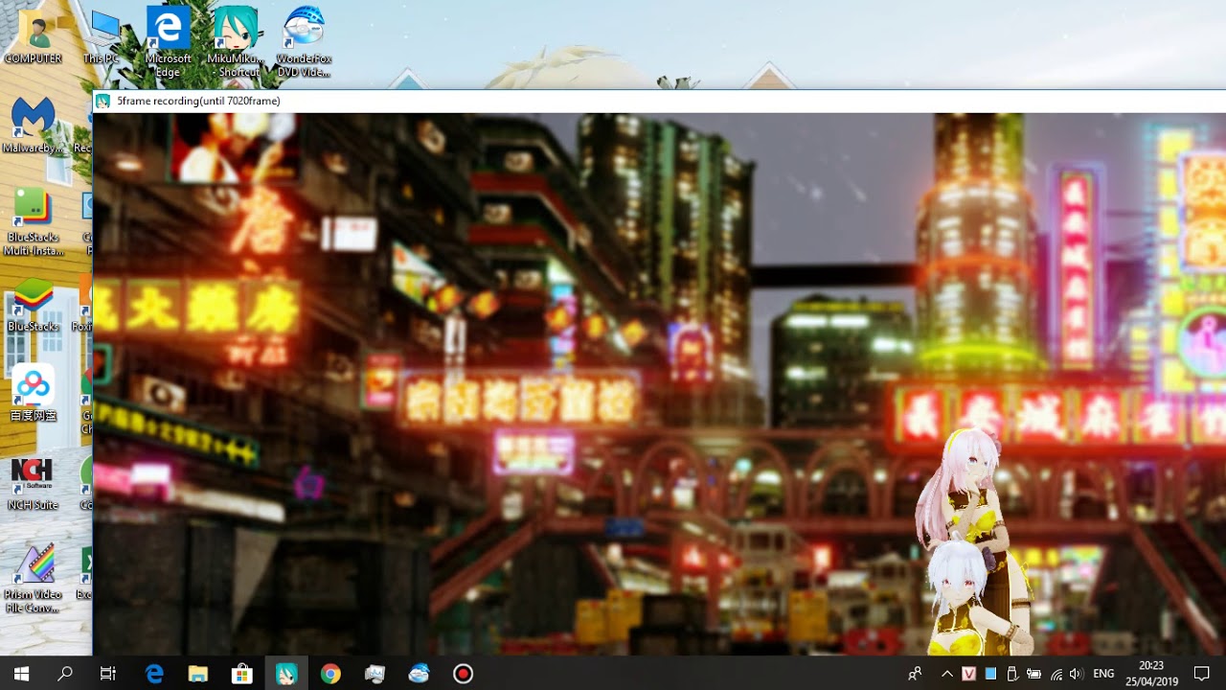
Task: Click the '5frame recording(until 7020frame)' window title
Action: [x=198, y=101]
